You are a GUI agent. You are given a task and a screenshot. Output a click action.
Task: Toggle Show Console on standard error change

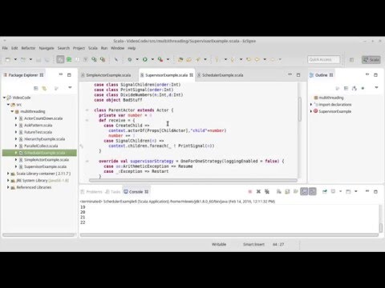[x=312, y=191]
